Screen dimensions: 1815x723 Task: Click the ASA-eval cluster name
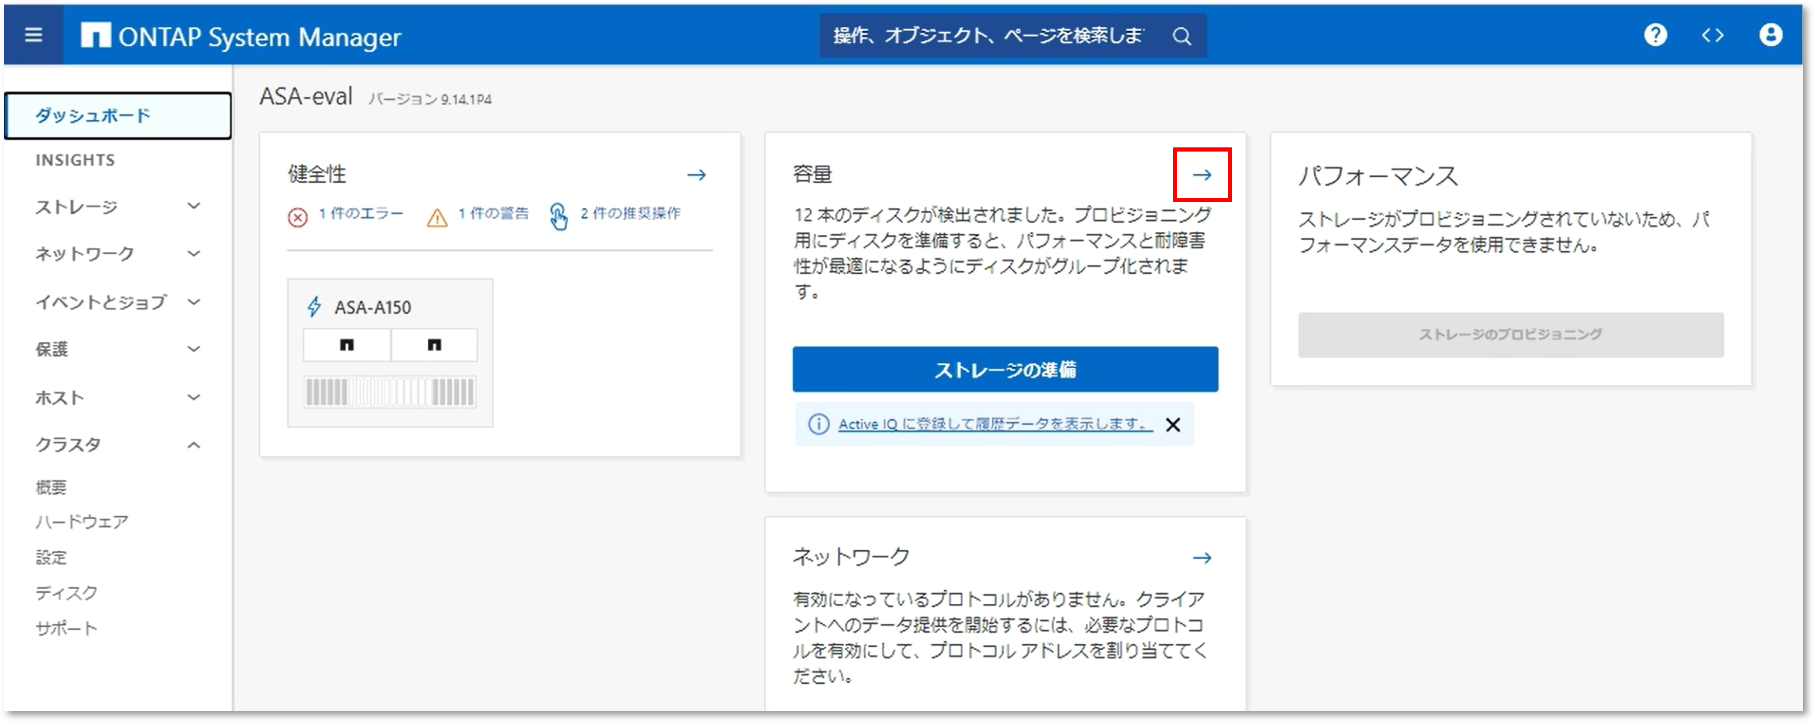(306, 96)
